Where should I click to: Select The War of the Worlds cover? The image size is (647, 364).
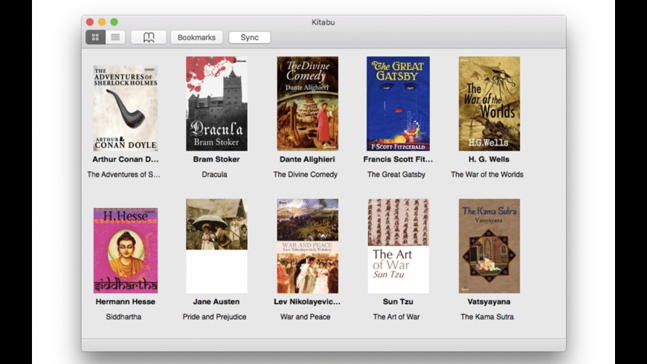click(489, 103)
